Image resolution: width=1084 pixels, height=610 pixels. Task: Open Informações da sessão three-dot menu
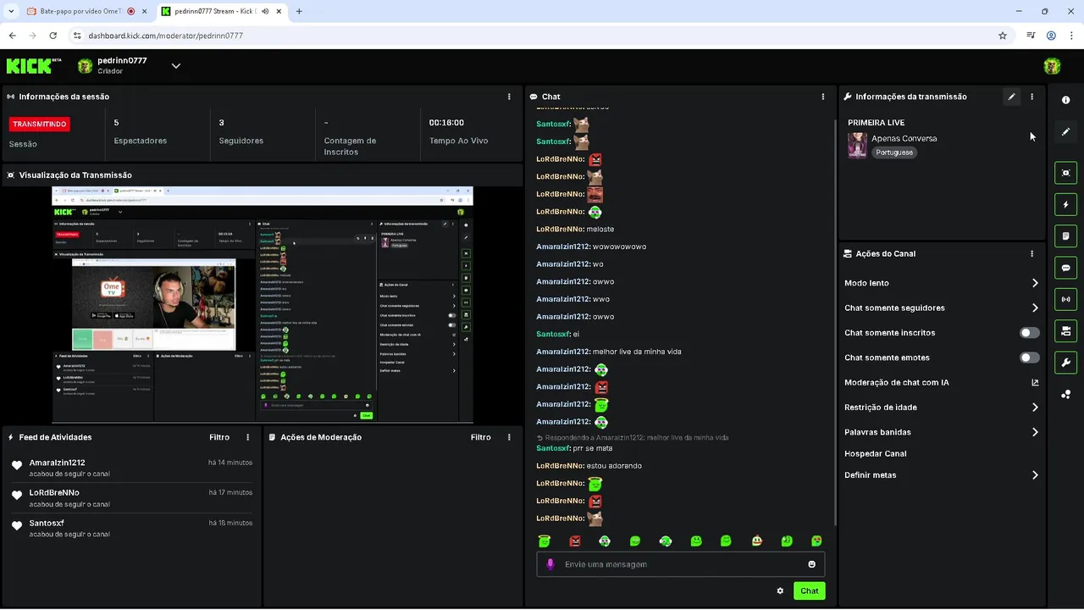pyautogui.click(x=509, y=97)
